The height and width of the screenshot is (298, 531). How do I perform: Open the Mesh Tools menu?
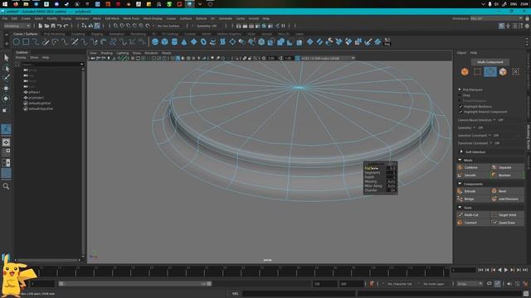click(x=131, y=18)
